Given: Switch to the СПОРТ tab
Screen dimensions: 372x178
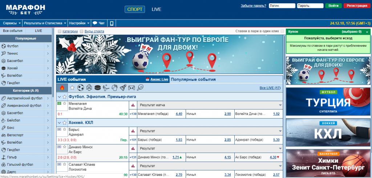Looking at the screenshot, I should point(135,9).
